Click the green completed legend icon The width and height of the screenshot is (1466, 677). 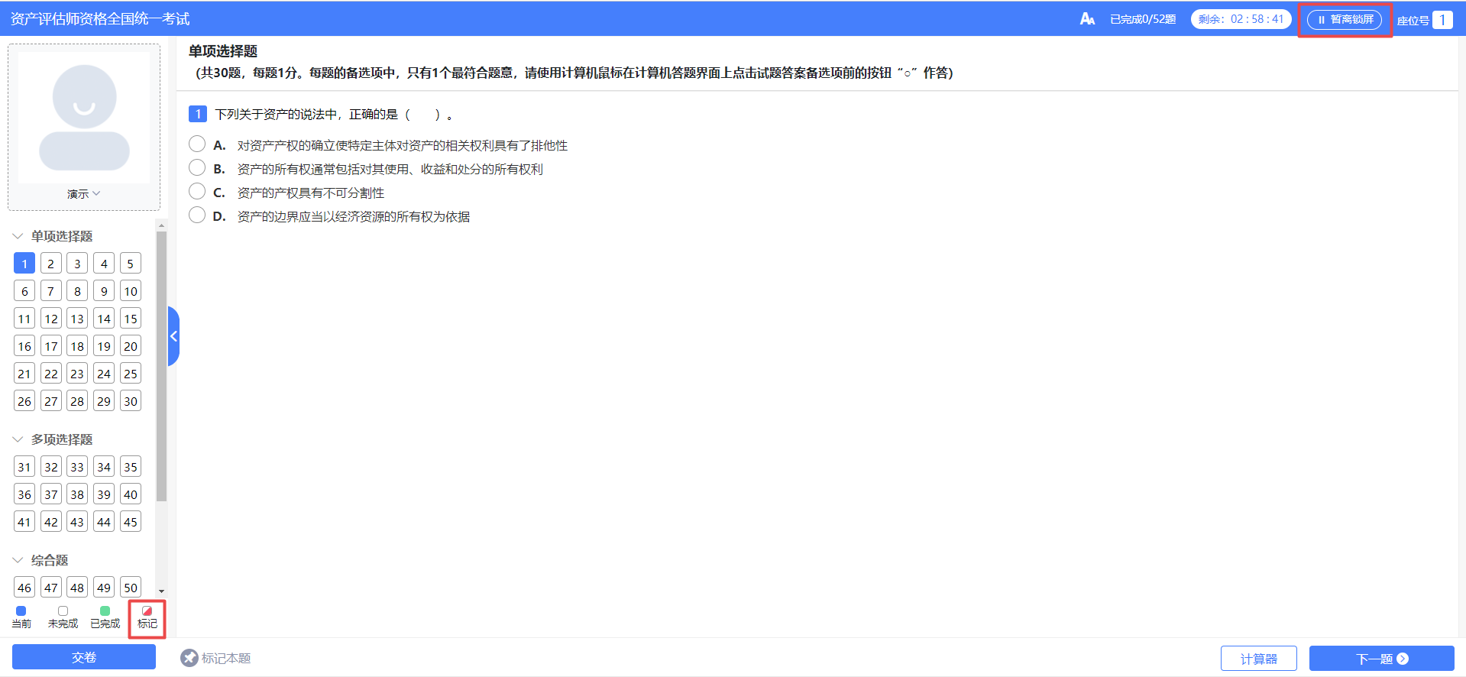click(105, 611)
